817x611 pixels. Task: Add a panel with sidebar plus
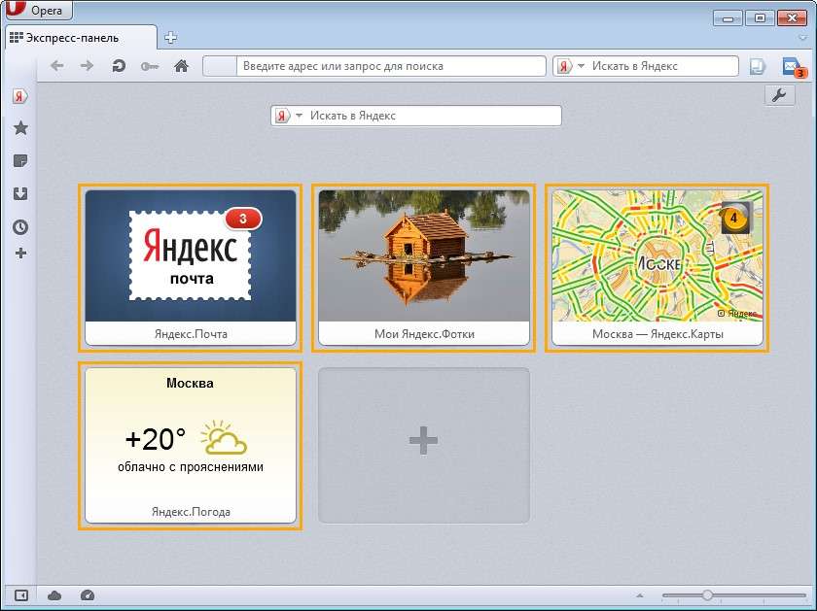pos(20,254)
